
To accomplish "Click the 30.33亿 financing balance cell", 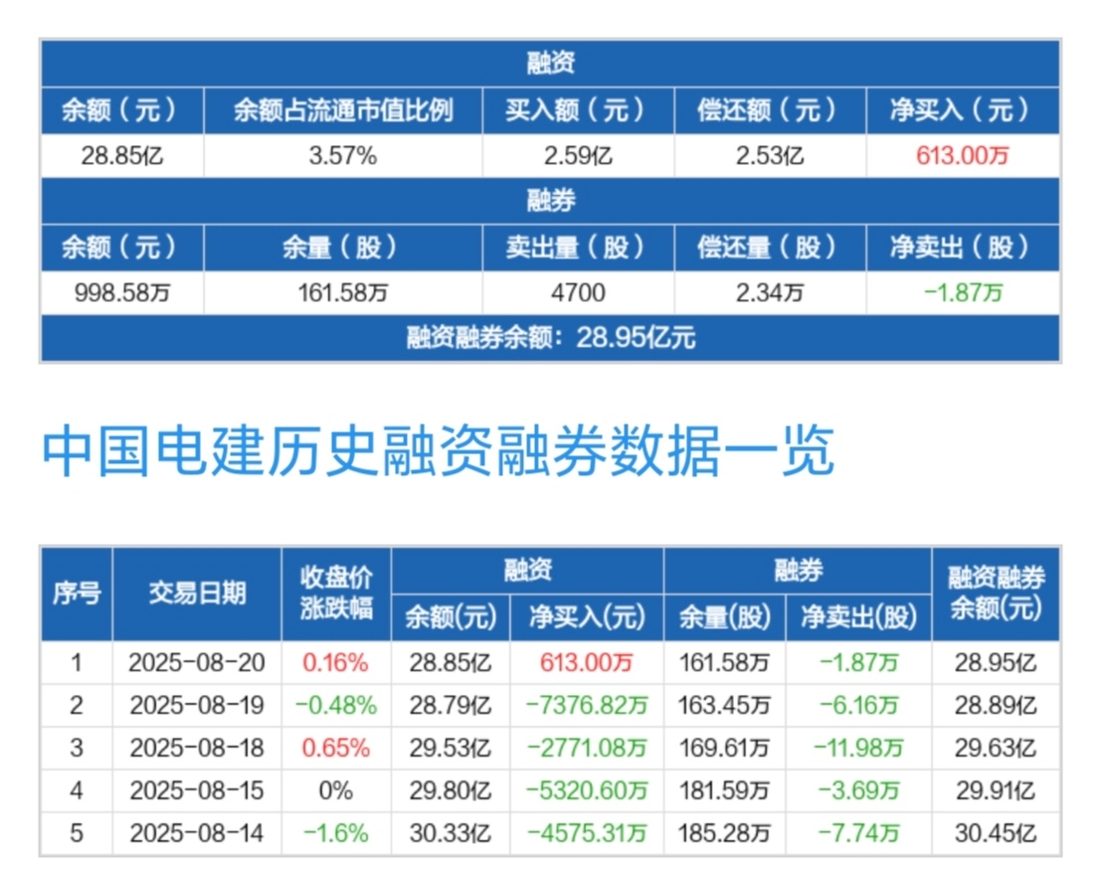I will pos(450,834).
